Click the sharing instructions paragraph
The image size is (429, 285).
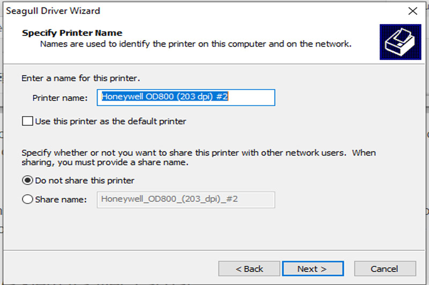point(198,157)
